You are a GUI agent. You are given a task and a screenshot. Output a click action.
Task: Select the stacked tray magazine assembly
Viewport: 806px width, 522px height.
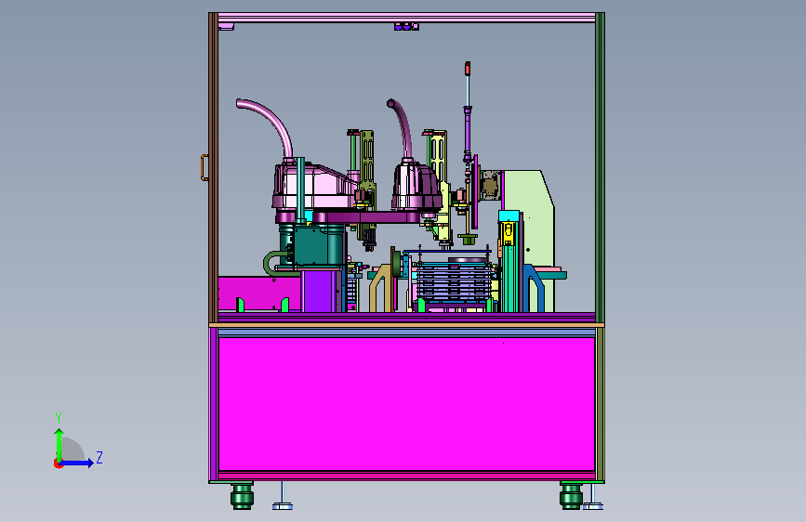point(453,281)
